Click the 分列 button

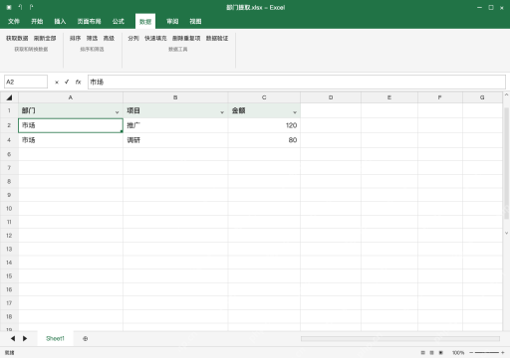coord(133,39)
